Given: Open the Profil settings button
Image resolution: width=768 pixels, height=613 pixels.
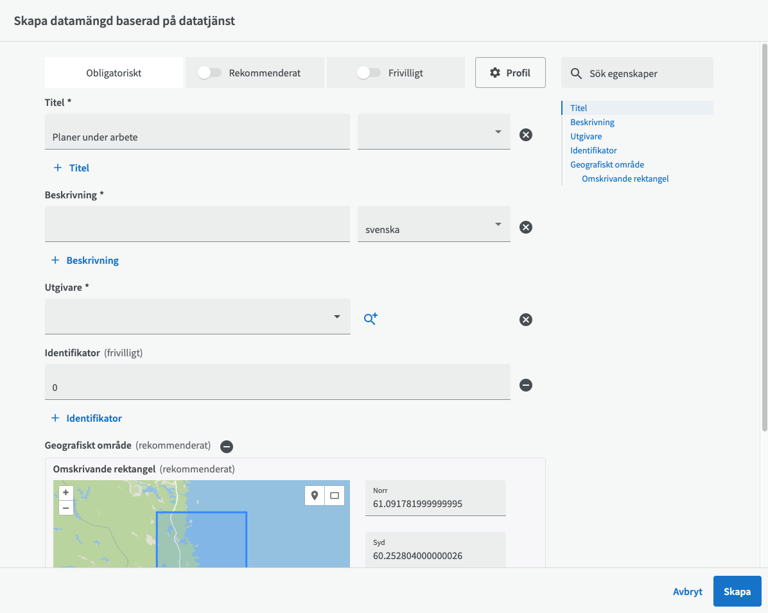Looking at the screenshot, I should click(x=510, y=73).
